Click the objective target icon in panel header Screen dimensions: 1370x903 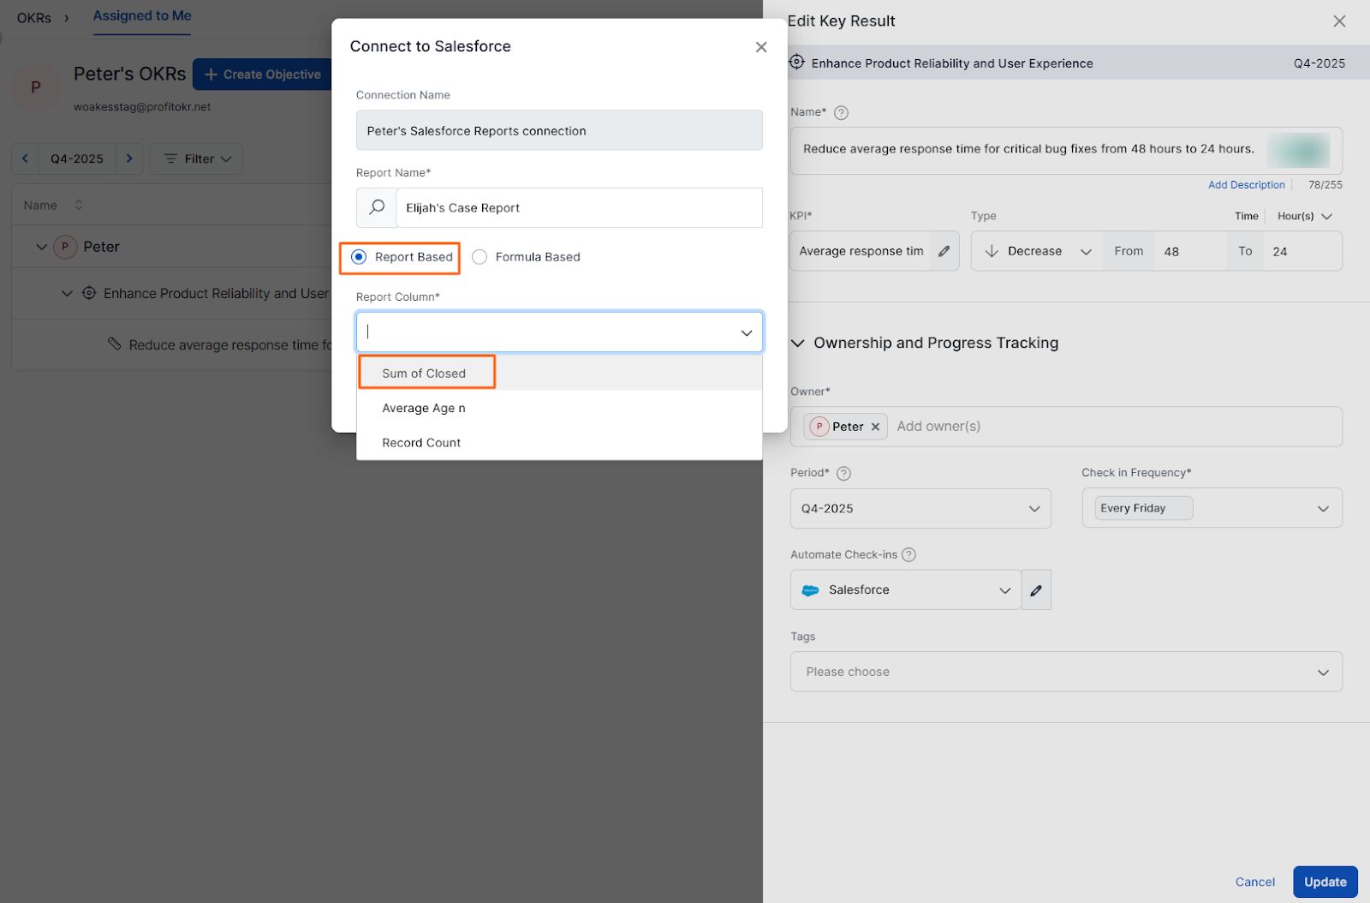pos(796,63)
